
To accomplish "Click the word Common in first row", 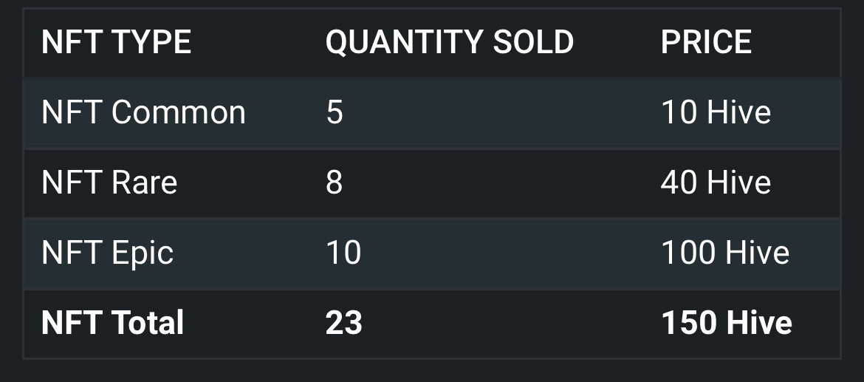I will 179,112.
